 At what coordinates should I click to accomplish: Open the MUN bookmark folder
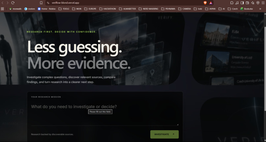[x=77, y=9]
